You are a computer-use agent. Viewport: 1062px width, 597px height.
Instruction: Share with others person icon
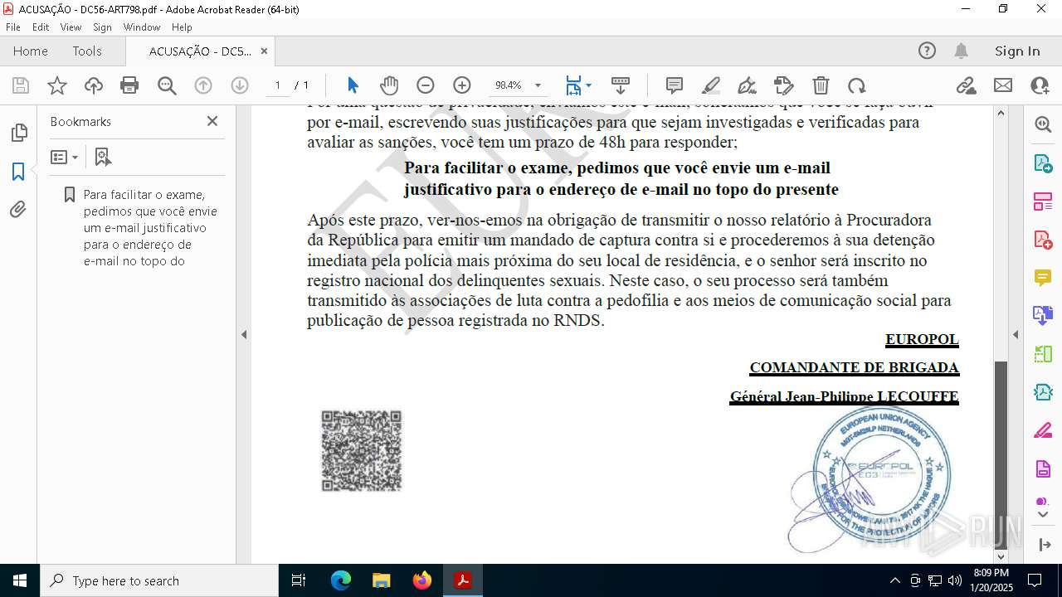point(1040,85)
